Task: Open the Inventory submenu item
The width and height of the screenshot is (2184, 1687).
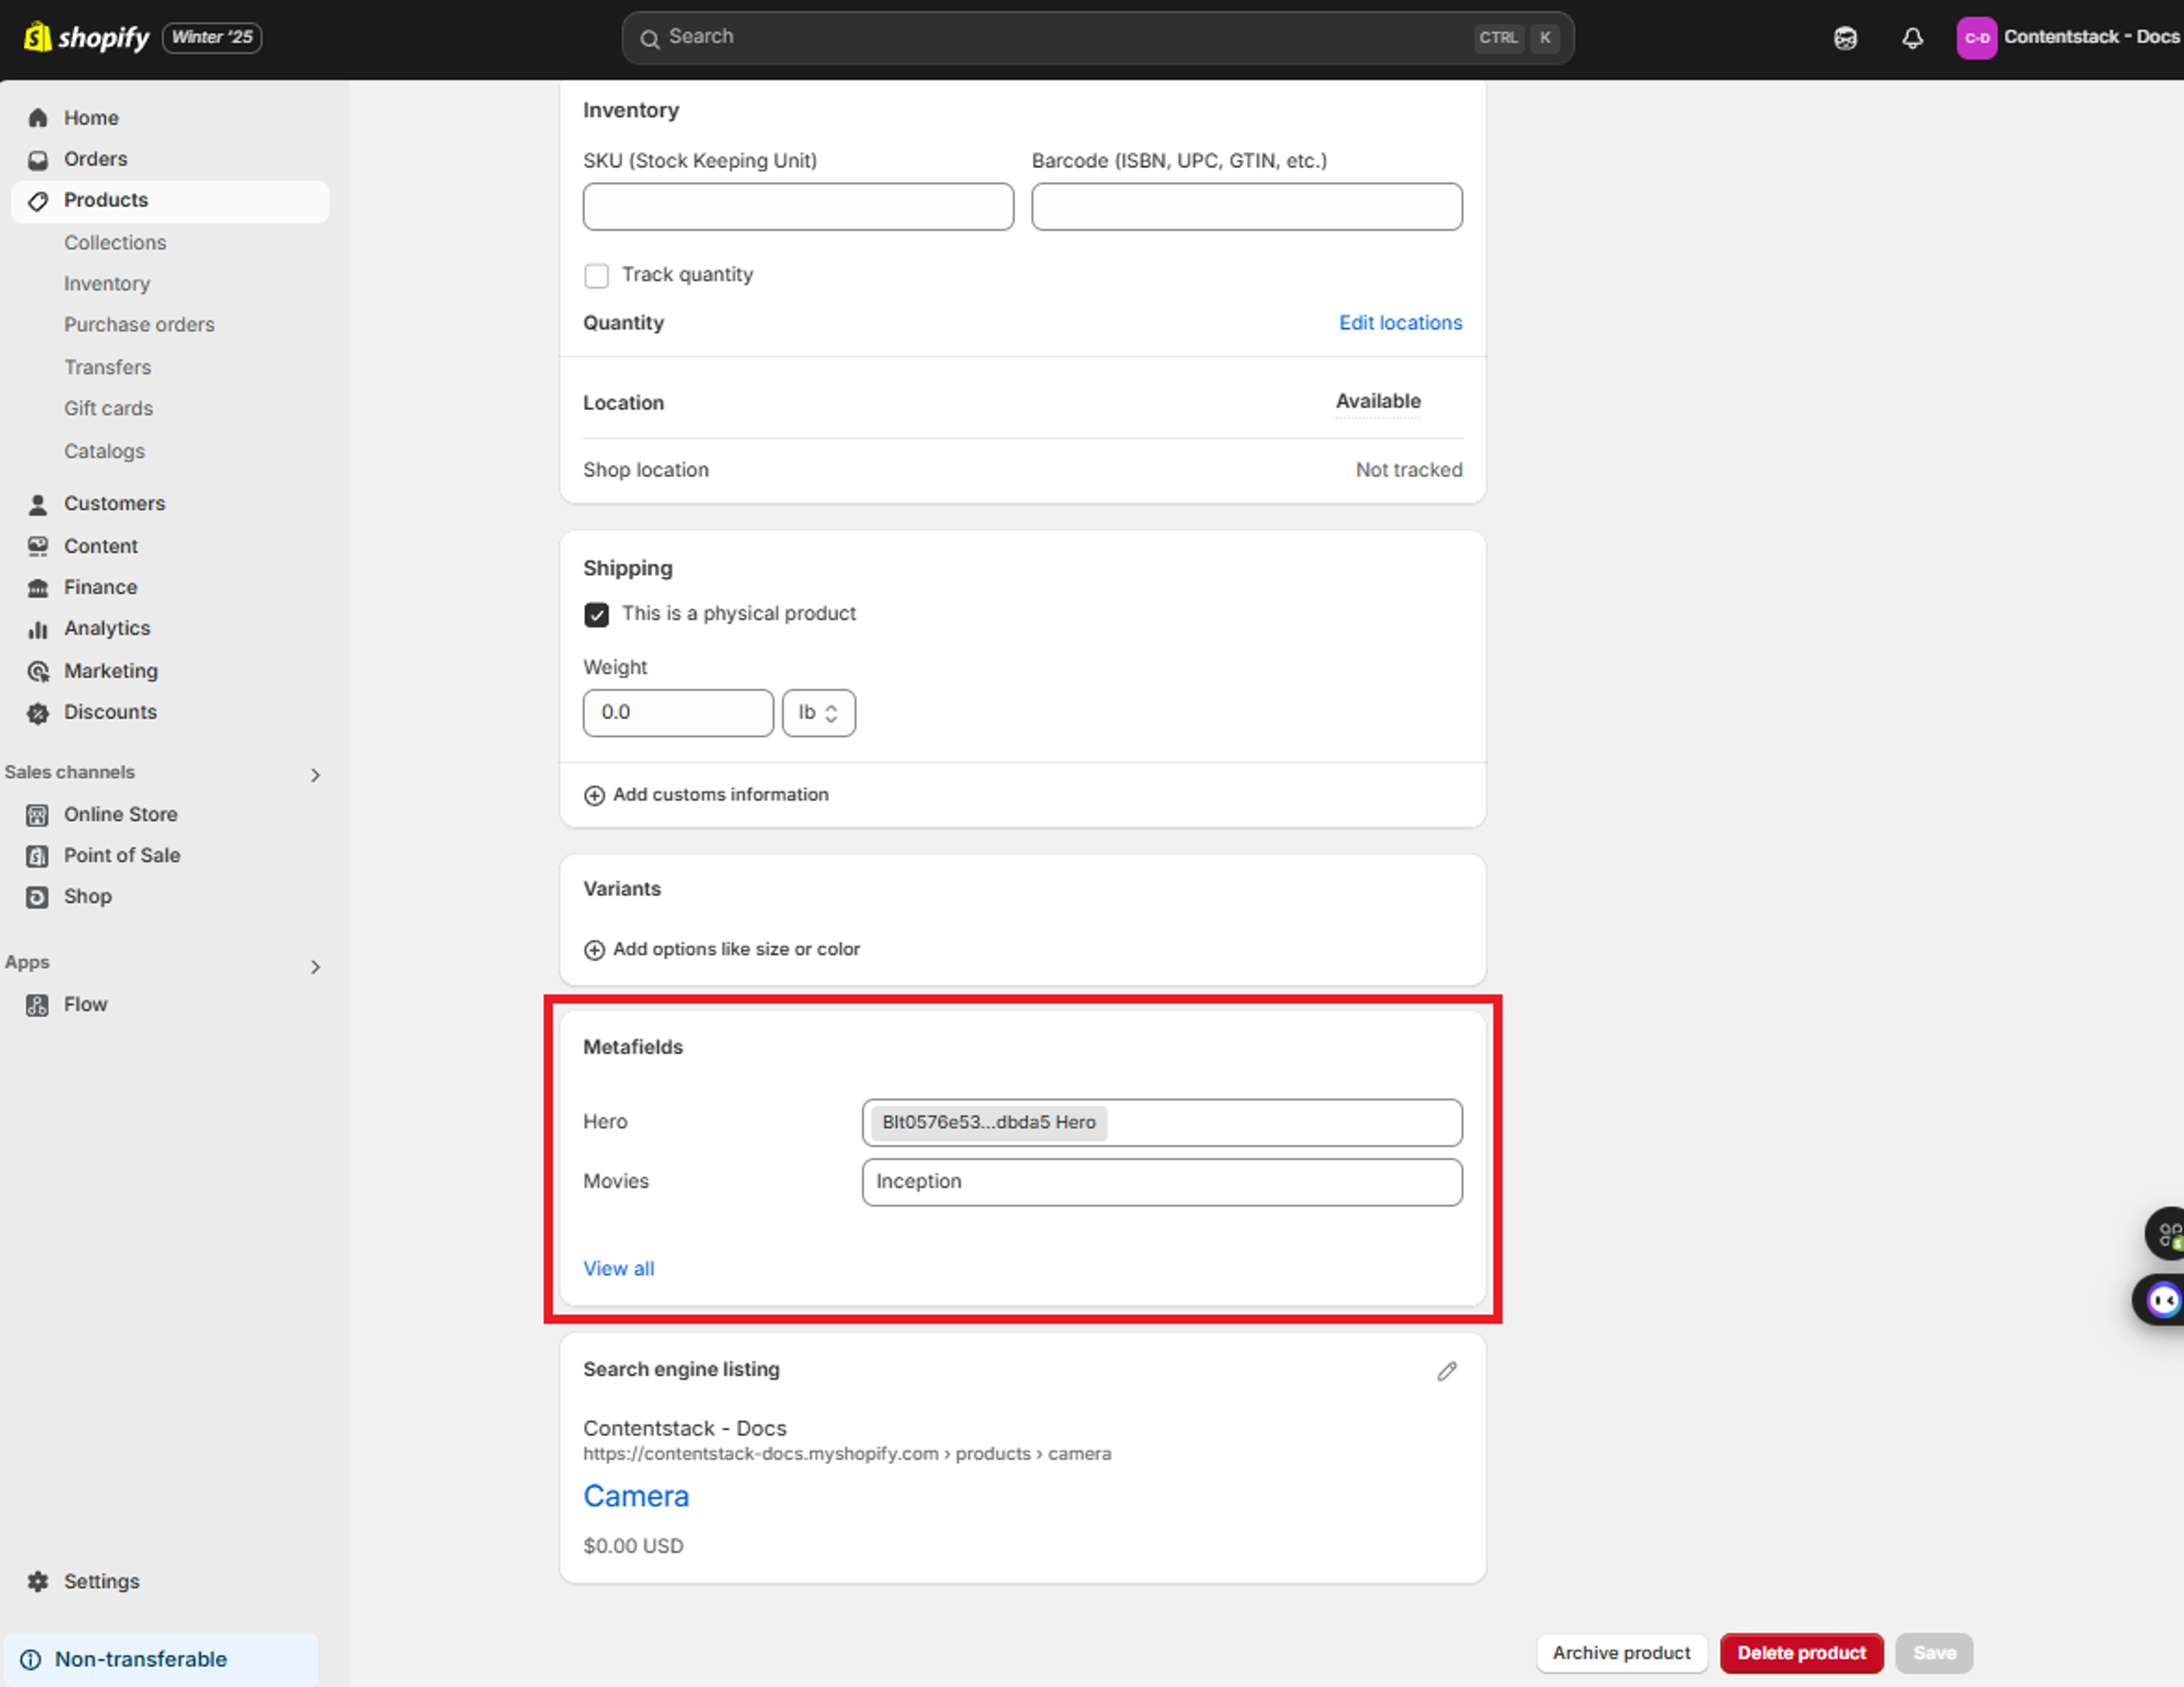Action: point(107,284)
